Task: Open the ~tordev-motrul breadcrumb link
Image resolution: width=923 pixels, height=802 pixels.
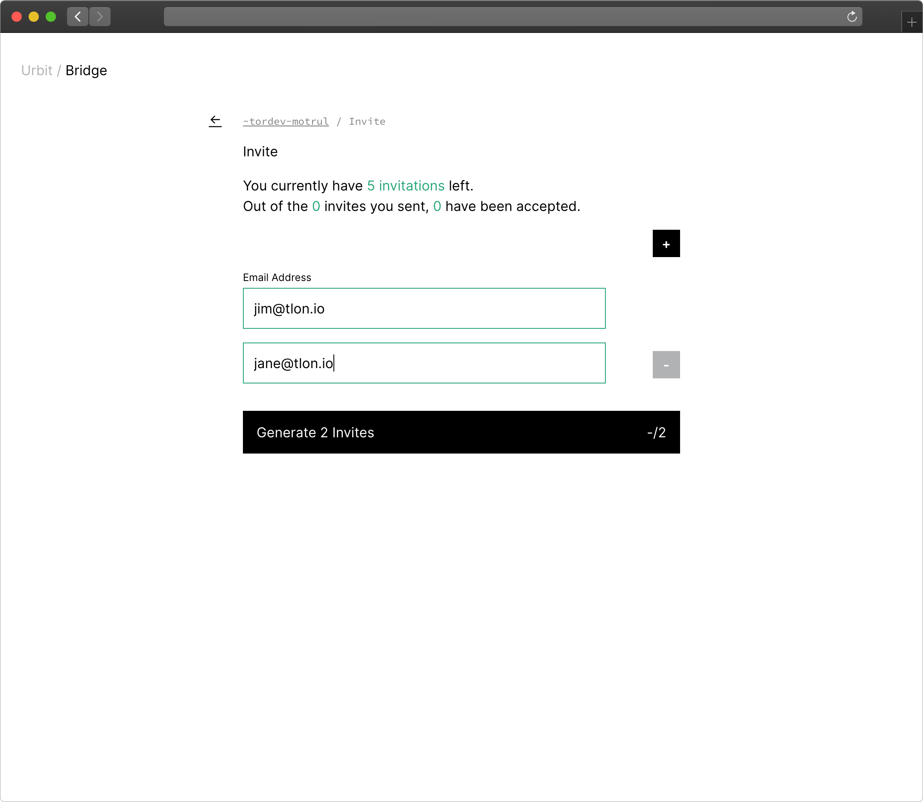Action: (286, 121)
